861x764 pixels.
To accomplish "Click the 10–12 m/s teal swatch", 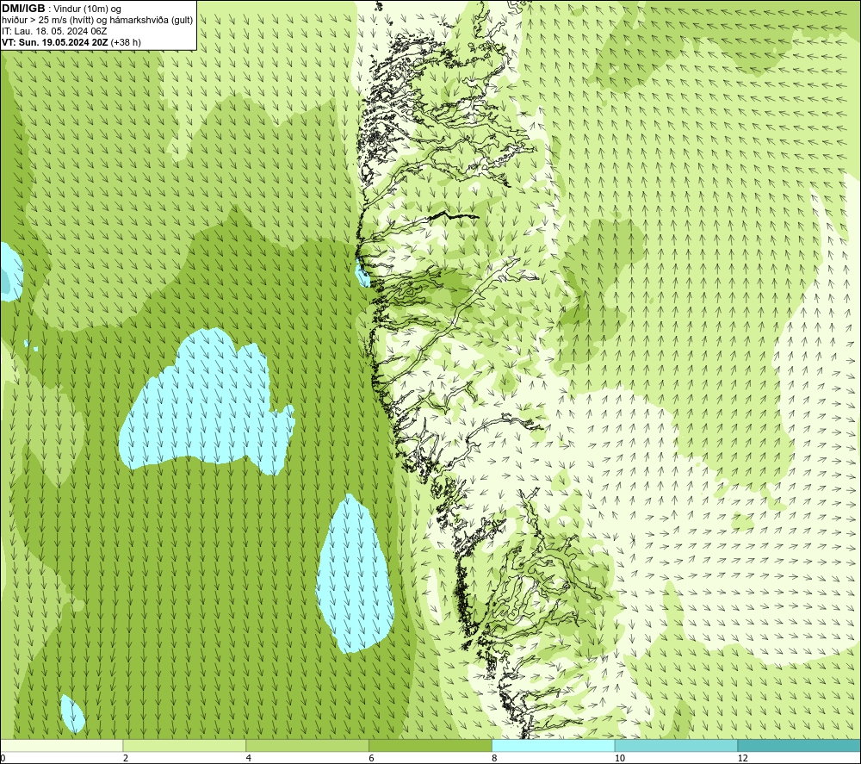I will pos(677,746).
